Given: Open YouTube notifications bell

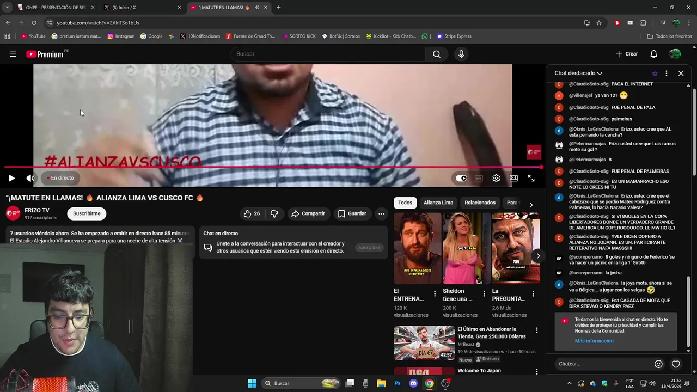Looking at the screenshot, I should pyautogui.click(x=654, y=54).
